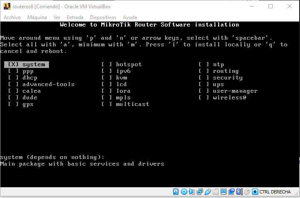Viewport: 300px width, 198px height.
Task: Open the USB devices indicator
Action: pos(207,192)
